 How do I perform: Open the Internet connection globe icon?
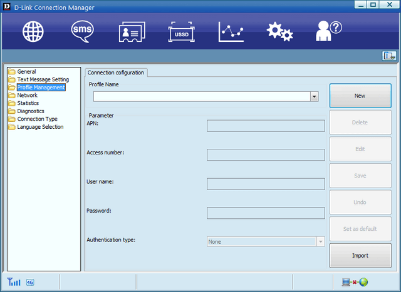point(33,32)
